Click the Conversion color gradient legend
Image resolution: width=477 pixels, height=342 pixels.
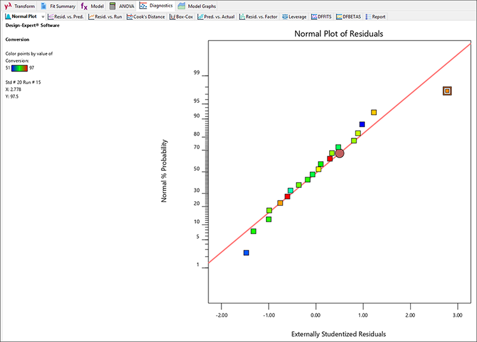coord(19,68)
